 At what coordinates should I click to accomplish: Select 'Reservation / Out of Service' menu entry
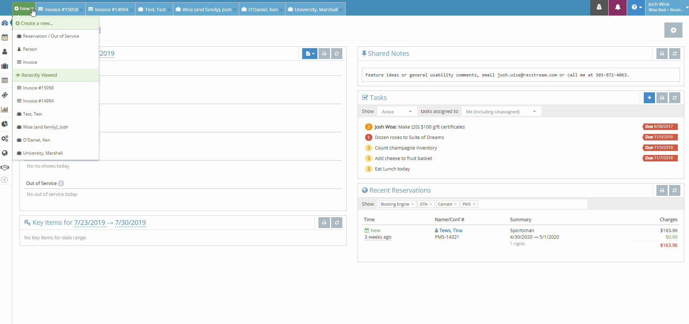[51, 36]
